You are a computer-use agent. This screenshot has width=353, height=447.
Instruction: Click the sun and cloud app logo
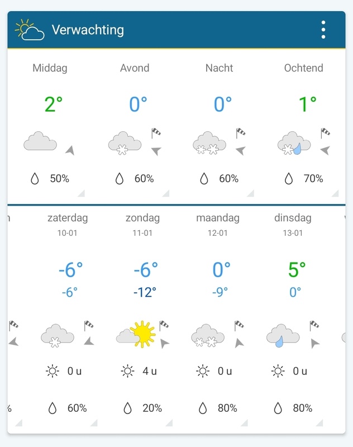[x=29, y=30]
